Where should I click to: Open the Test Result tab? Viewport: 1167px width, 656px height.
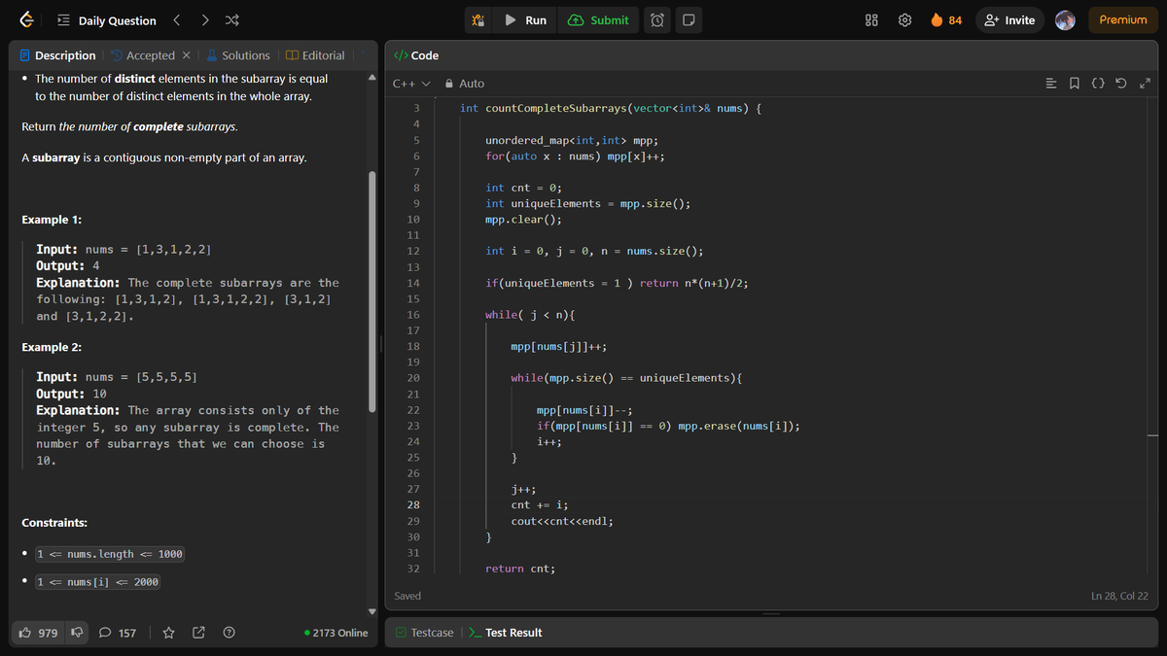click(506, 633)
